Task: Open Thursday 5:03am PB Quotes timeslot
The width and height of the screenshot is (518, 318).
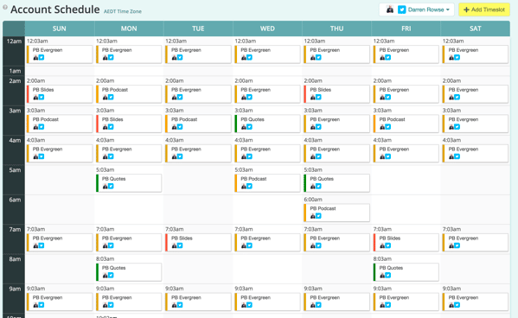Action: pos(337,183)
